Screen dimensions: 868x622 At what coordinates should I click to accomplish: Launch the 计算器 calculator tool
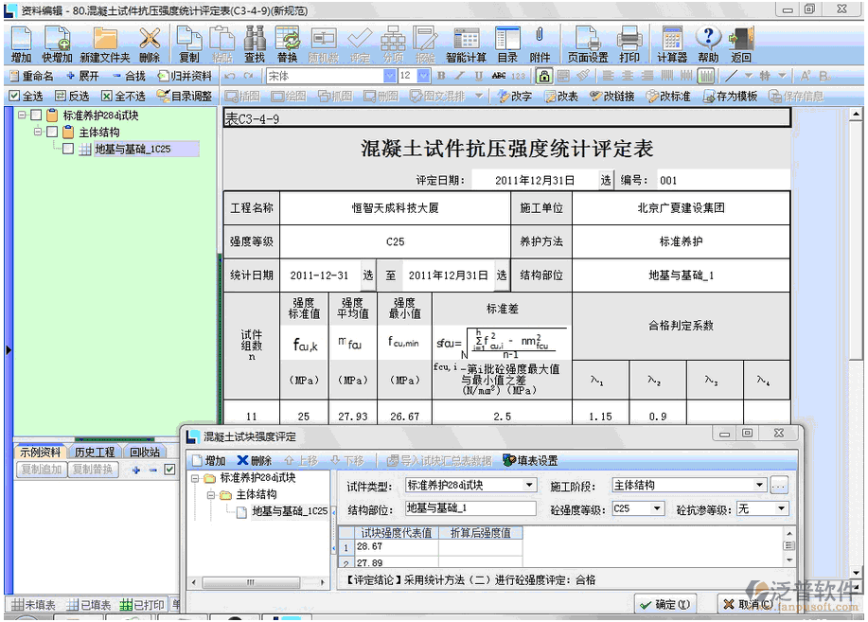[672, 43]
